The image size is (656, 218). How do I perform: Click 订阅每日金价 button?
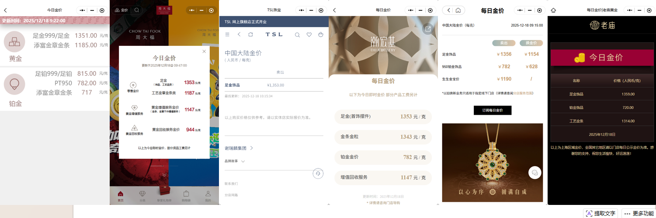(x=493, y=110)
